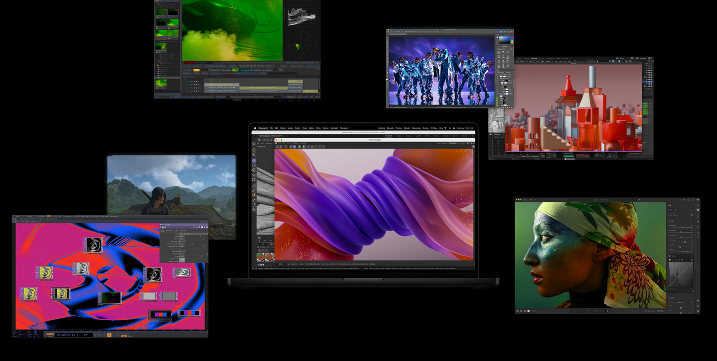The width and height of the screenshot is (717, 361).
Task: Click the timecode field showing 00:00:01:11
Action: (x=66, y=335)
